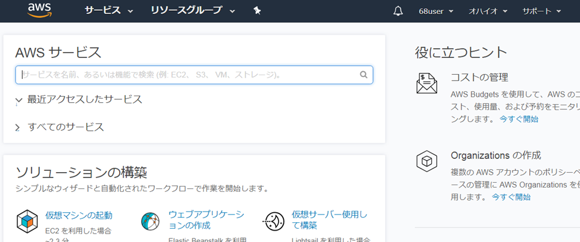The width and height of the screenshot is (580, 242).
Task: Click the 仮想マシンの起動 link
Action: 78,215
